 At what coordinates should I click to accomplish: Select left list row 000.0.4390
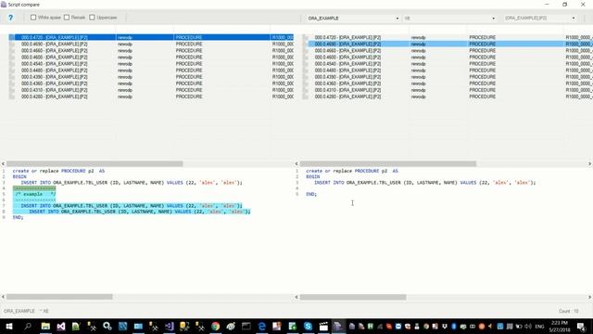pos(151,77)
